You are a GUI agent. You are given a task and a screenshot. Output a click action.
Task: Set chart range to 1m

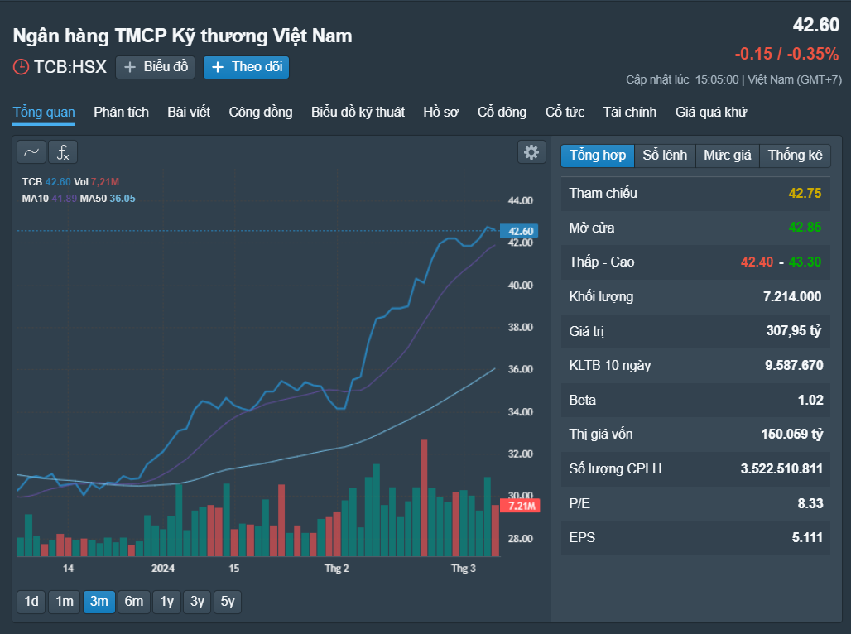pos(65,602)
